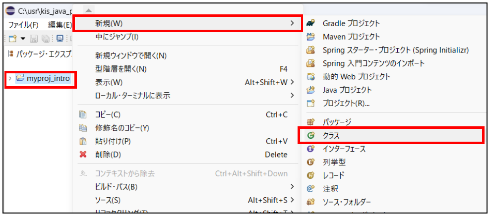Click the Interface icon in submenu

click(x=311, y=149)
